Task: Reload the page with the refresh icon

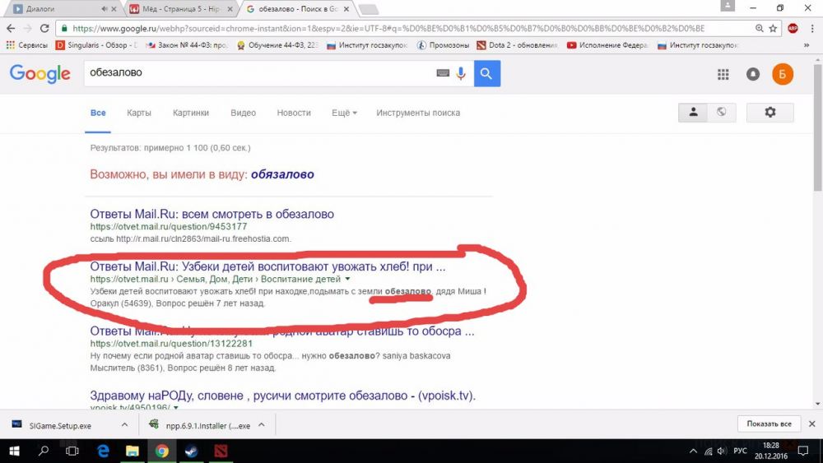Action: click(44, 28)
